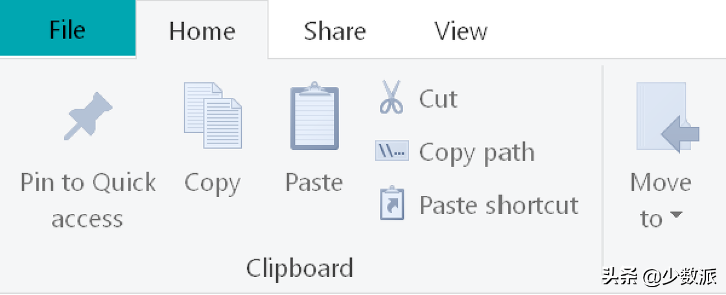Image resolution: width=726 pixels, height=295 pixels.
Task: Click the Clipboard group label
Action: 299,267
